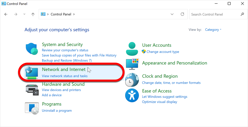Expand the address bar history dropdown

172,14
